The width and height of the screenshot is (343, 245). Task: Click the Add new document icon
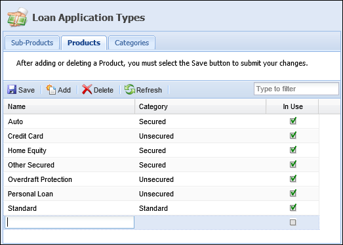coord(51,89)
